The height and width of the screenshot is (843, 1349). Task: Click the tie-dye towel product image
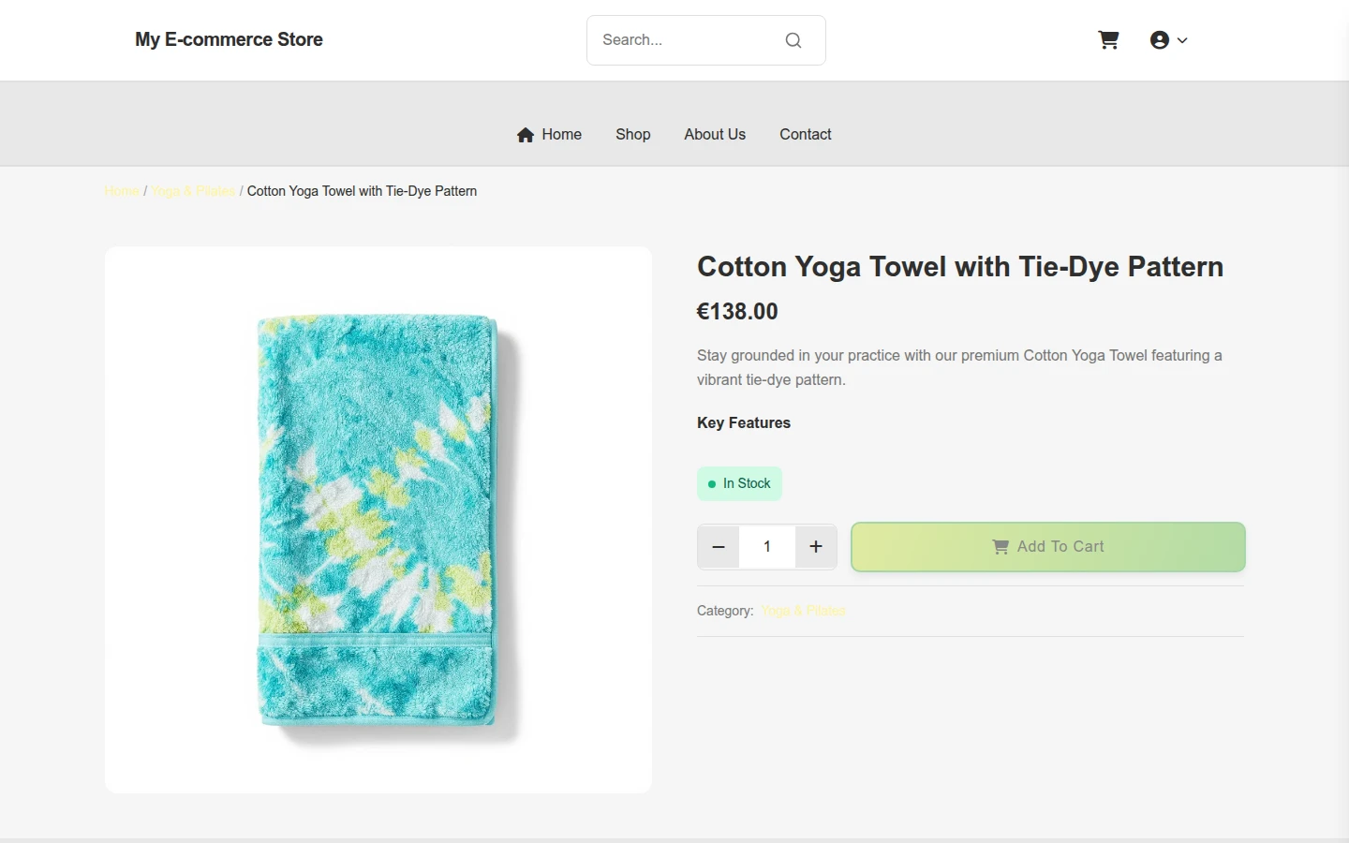[378, 520]
